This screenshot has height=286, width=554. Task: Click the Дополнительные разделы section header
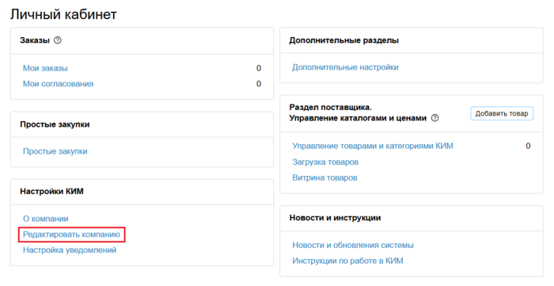click(344, 40)
